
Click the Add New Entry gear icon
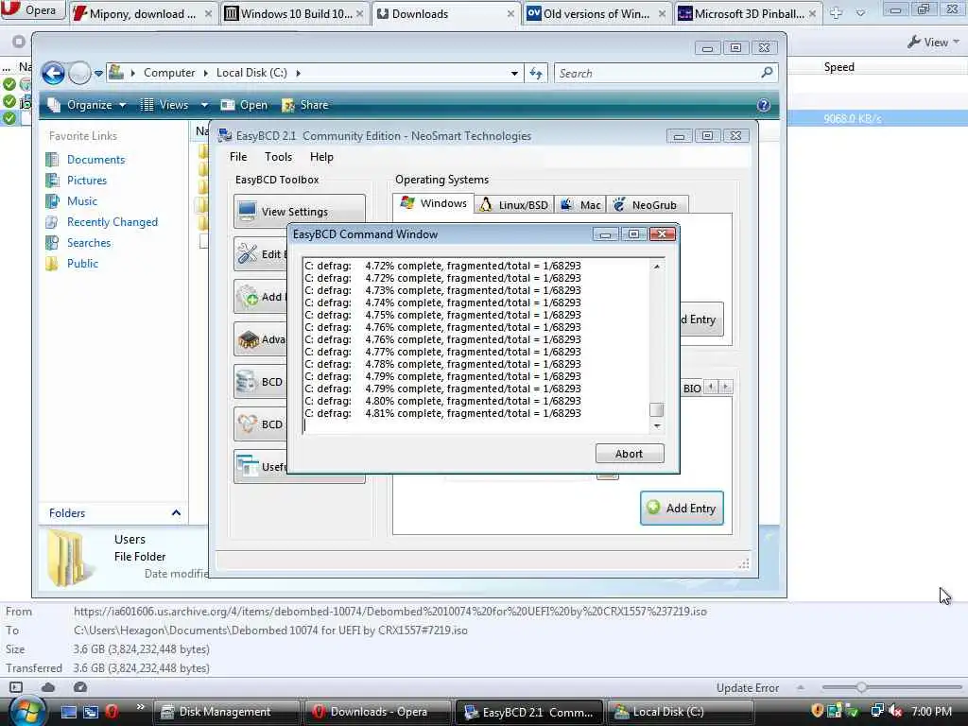[x=248, y=296]
